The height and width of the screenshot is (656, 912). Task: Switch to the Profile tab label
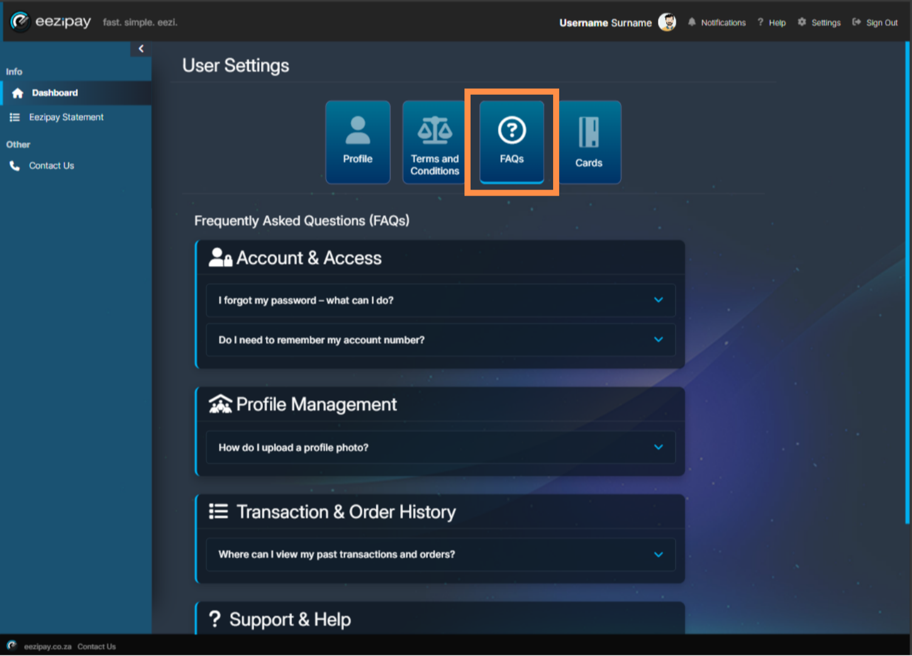[x=358, y=159]
